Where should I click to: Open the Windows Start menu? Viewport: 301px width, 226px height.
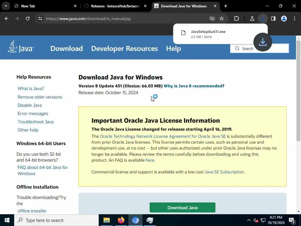(7, 220)
